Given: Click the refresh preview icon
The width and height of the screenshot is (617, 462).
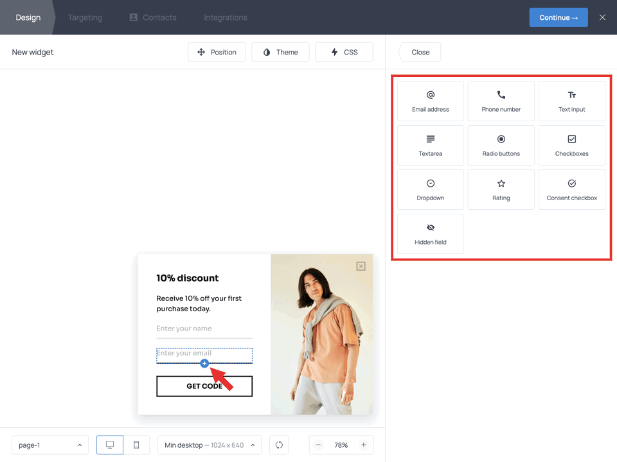Looking at the screenshot, I should click(x=278, y=445).
